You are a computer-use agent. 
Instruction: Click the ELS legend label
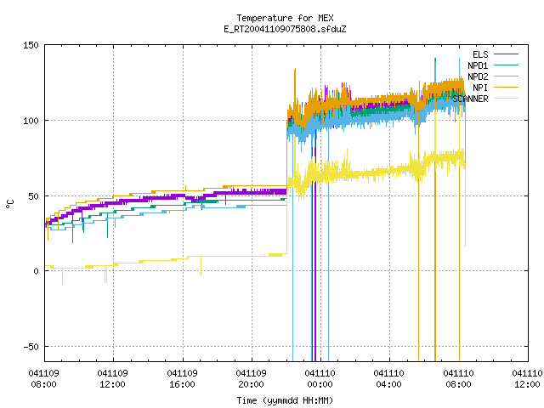(480, 54)
